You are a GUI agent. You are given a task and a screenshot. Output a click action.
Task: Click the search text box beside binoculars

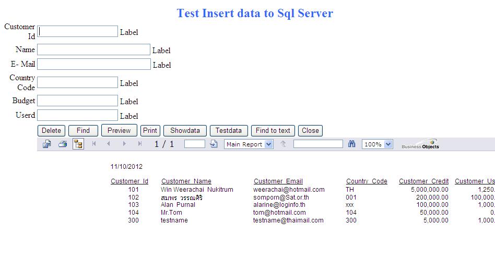(x=318, y=144)
